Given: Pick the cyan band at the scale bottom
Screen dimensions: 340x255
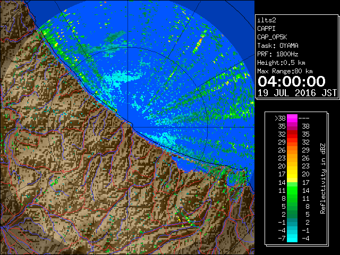Looking at the screenshot, I should pos(292,238).
